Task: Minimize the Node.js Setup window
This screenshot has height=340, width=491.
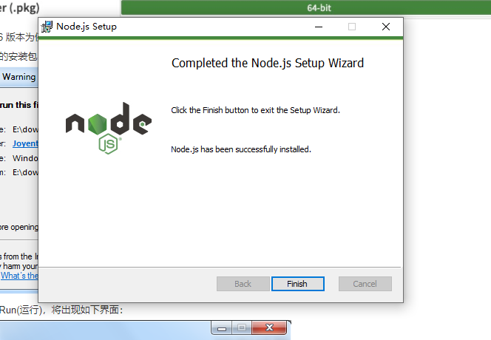Action: (319, 27)
